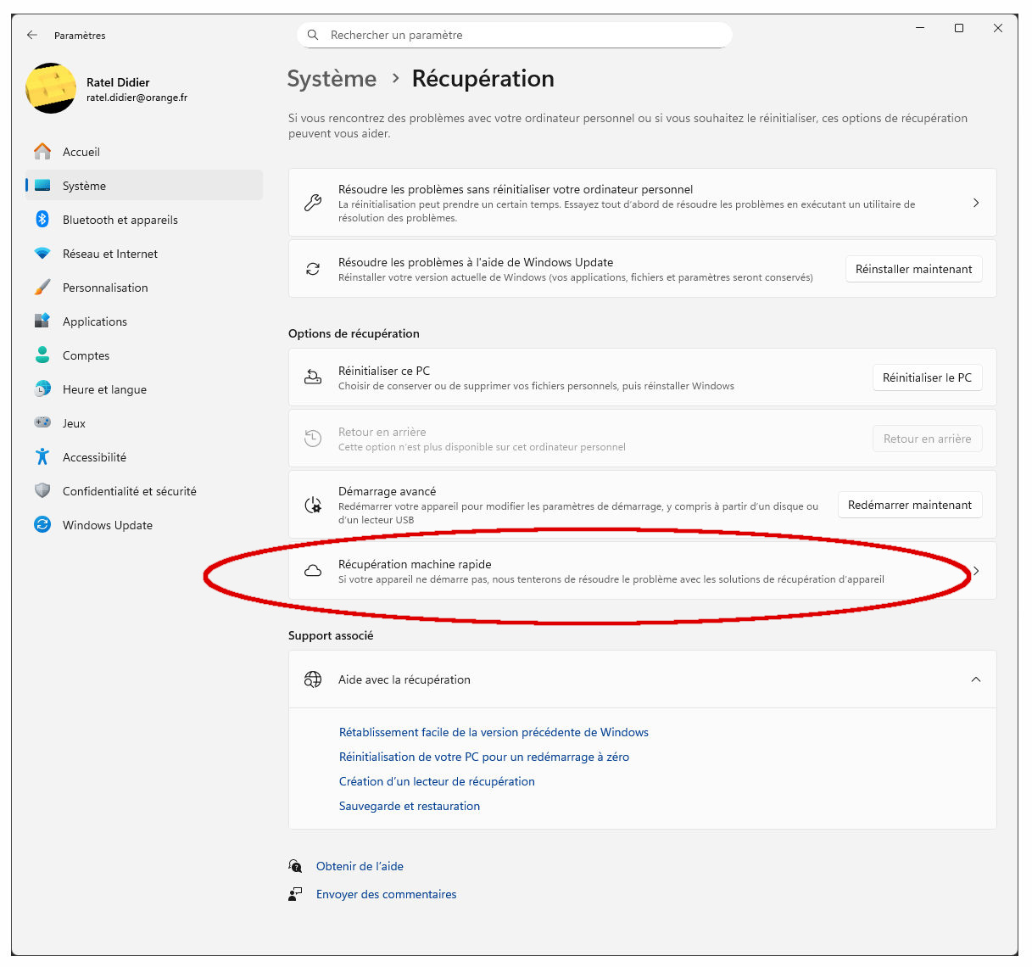Viewport: 1032px width, 967px height.
Task: Open link Rétablissement facile de la version précédente
Action: point(494,732)
